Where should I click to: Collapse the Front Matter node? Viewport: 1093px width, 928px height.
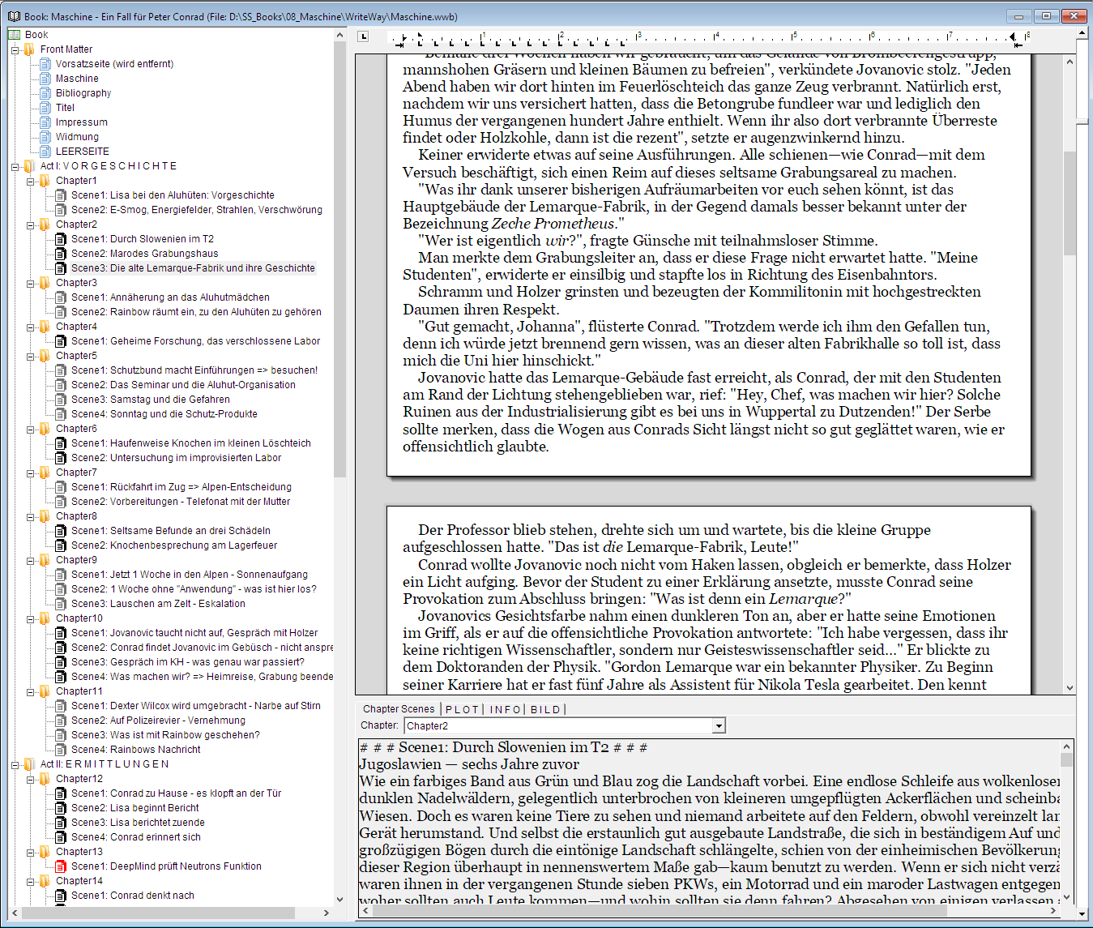(x=15, y=49)
